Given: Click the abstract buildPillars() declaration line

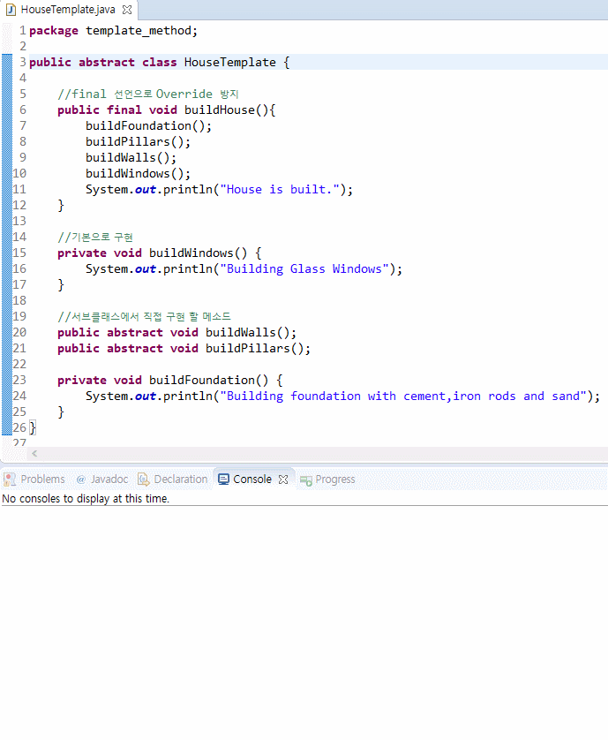Looking at the screenshot, I should [x=184, y=349].
